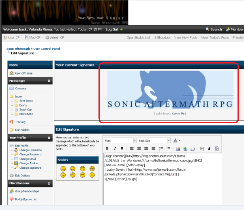The height and width of the screenshot is (210, 244).
Task: Align signature text right
Action: (x=146, y=148)
